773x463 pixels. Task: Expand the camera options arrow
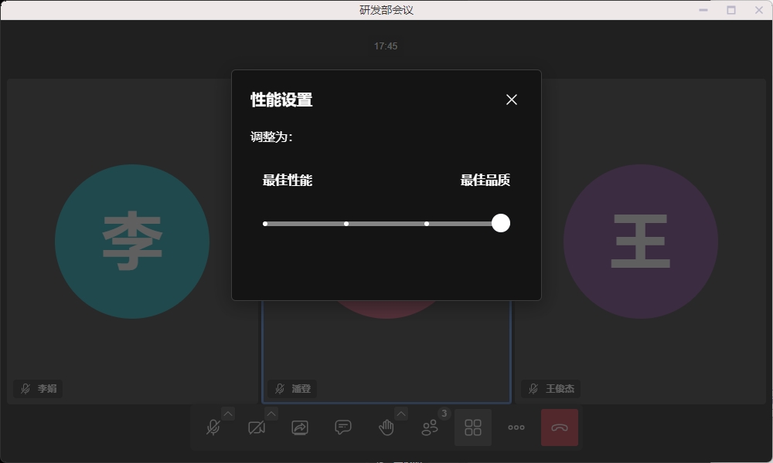[x=271, y=414]
